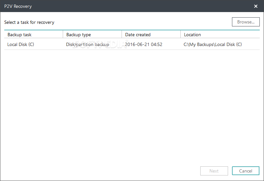Viewport: 264px width, 181px height.
Task: Click the Browse... button
Action: click(x=246, y=22)
